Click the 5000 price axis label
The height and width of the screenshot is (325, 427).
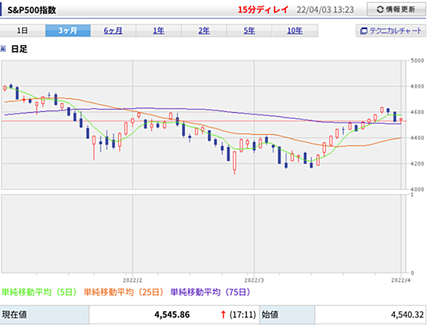pyautogui.click(x=418, y=60)
